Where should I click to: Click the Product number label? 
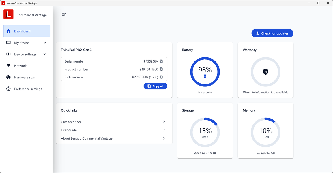tap(76, 69)
